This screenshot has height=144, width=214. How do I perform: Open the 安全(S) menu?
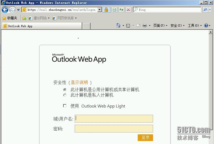pyautogui.click(x=177, y=25)
